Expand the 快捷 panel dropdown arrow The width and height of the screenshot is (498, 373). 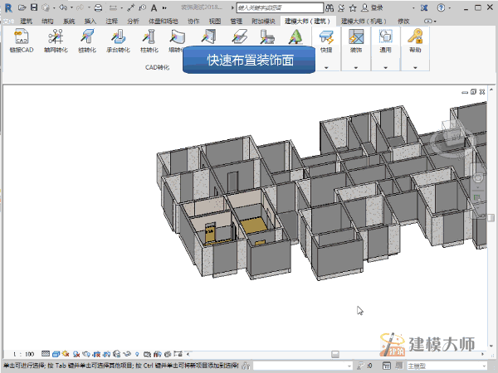pyautogui.click(x=326, y=68)
